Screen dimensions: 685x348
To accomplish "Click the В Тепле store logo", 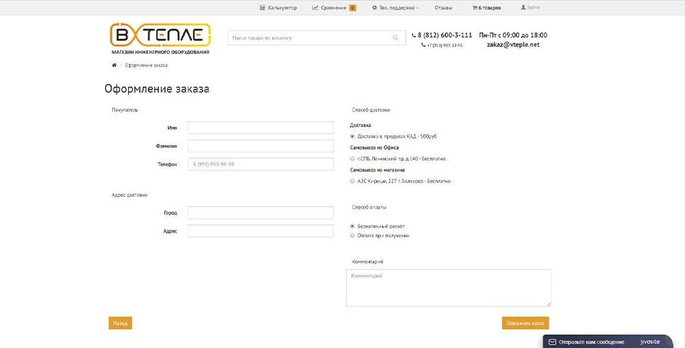I will coord(160,38).
